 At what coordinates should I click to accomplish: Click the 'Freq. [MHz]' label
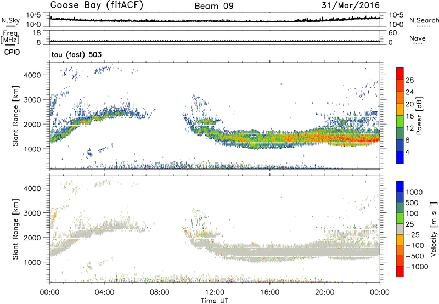10,37
